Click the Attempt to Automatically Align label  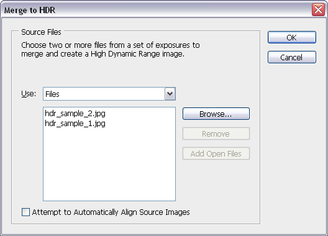click(111, 212)
